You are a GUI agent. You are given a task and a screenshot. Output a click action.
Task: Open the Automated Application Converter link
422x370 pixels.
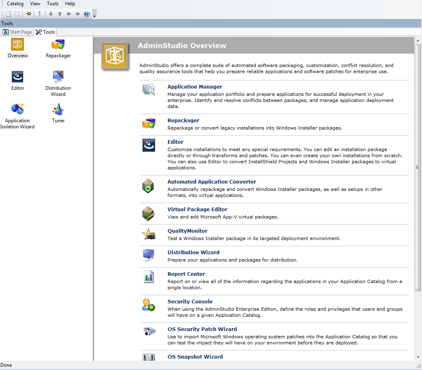pyautogui.click(x=211, y=182)
